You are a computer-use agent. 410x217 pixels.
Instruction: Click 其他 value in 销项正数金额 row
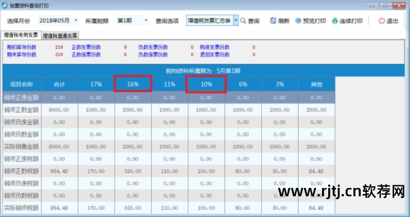click(x=316, y=110)
